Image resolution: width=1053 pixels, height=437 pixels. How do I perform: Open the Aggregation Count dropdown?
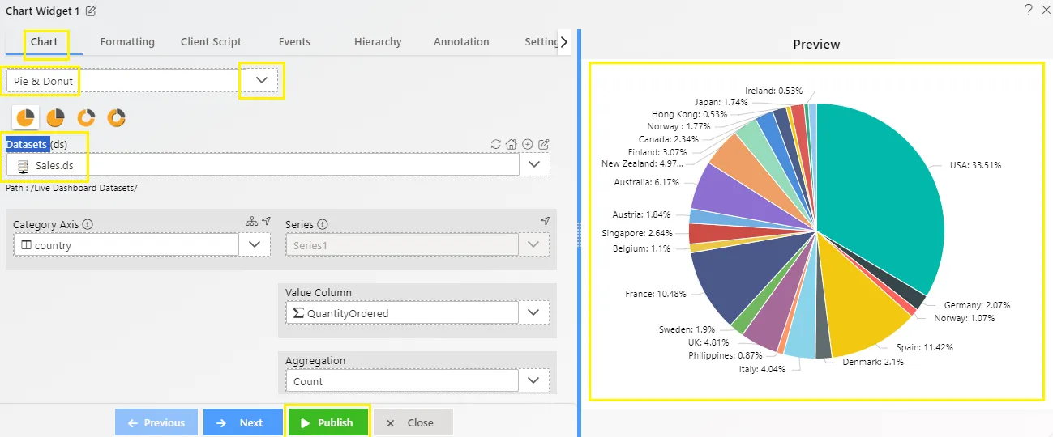[x=533, y=380]
